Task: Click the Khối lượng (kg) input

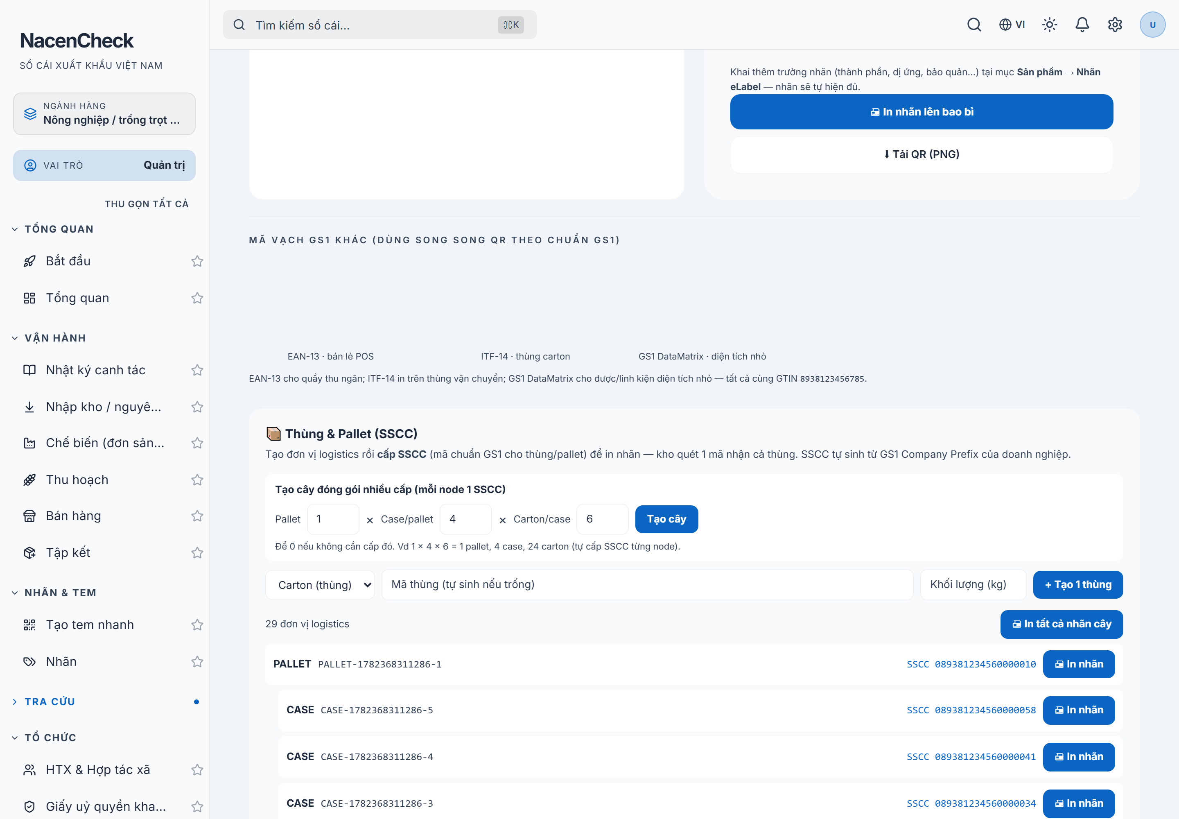Action: pyautogui.click(x=973, y=584)
